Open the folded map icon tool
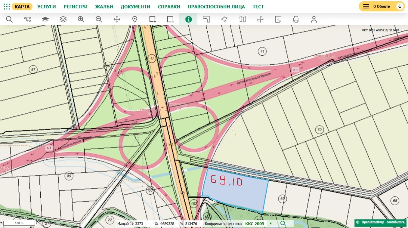408x228 pixels. pos(242,19)
